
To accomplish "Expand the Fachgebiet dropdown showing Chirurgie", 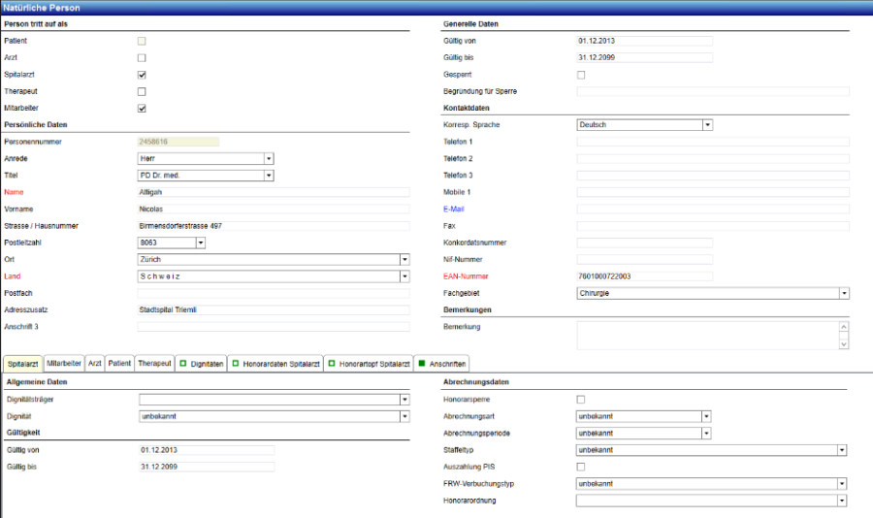I will (844, 293).
